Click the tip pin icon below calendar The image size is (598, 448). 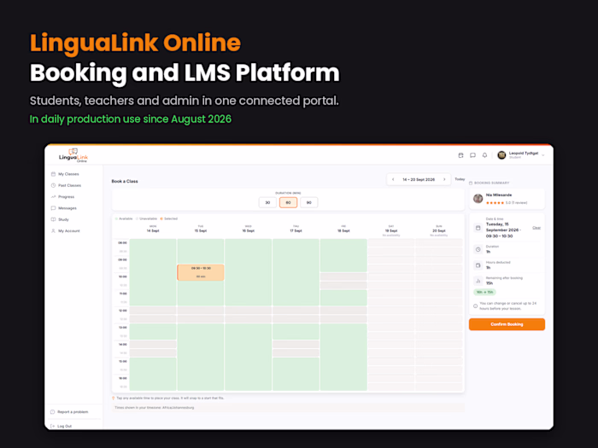[114, 399]
